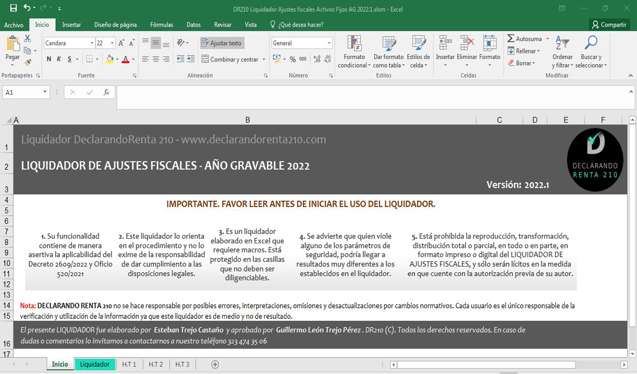
Task: Apply cell borders with the borders icon
Action: coord(89,59)
